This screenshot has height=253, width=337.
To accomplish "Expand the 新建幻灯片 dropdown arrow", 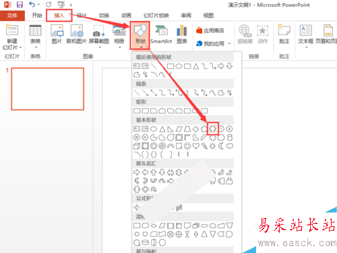I will click(x=20, y=47).
